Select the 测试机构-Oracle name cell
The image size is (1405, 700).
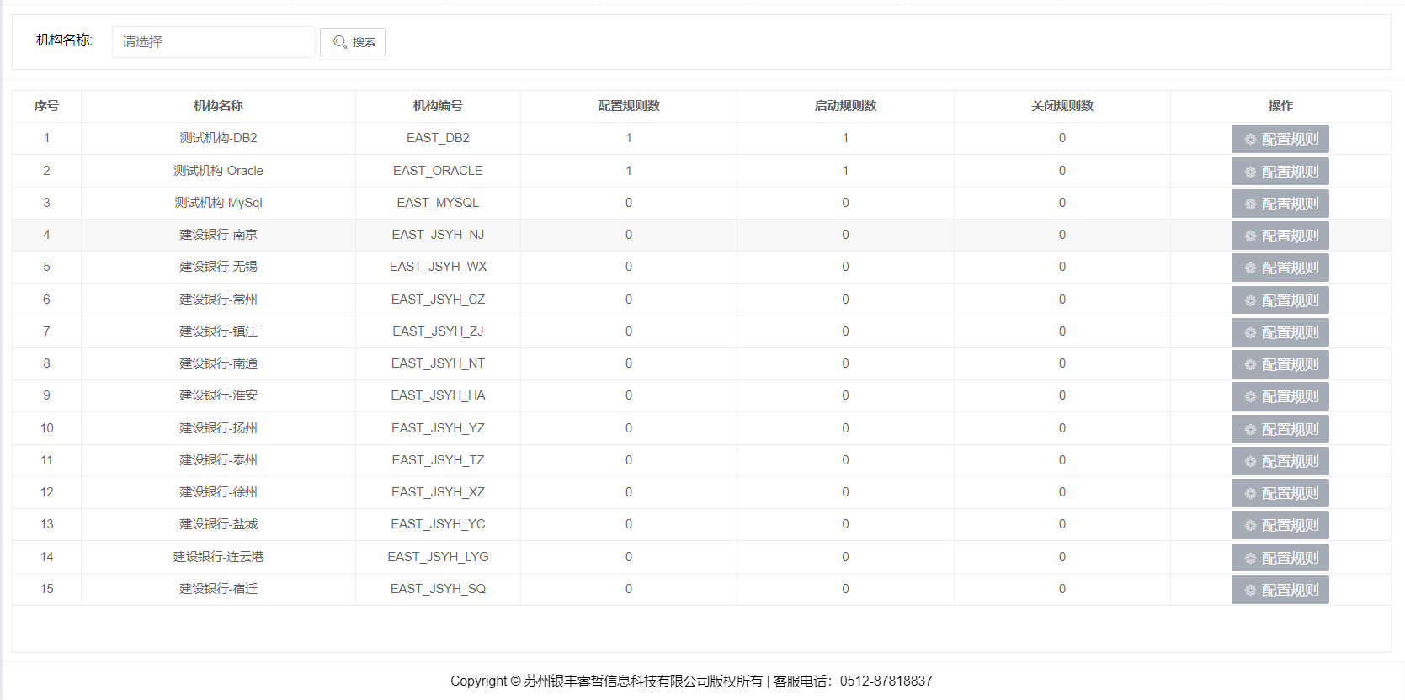[218, 171]
